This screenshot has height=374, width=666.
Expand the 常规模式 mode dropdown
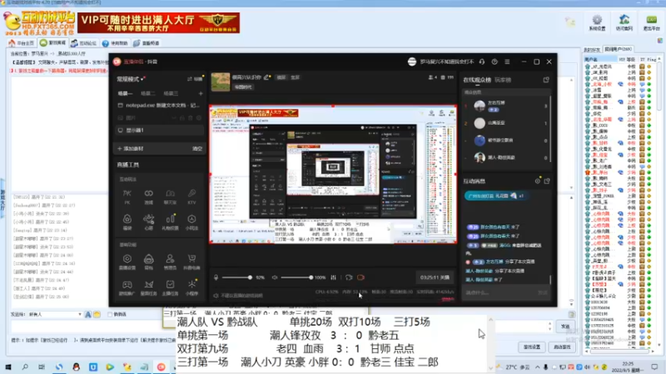132,79
